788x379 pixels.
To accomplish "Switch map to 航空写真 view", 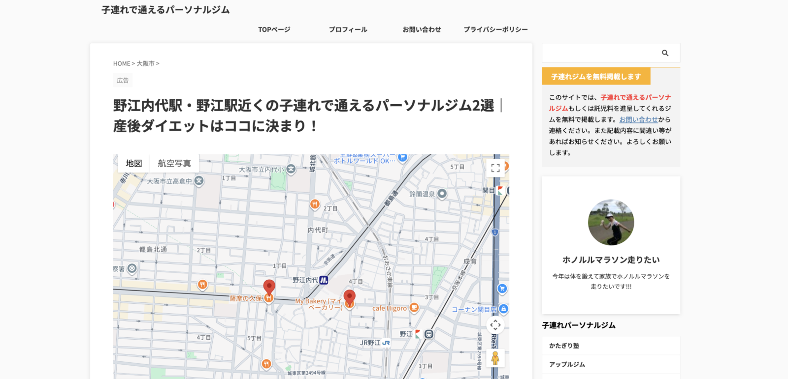I will click(x=174, y=163).
